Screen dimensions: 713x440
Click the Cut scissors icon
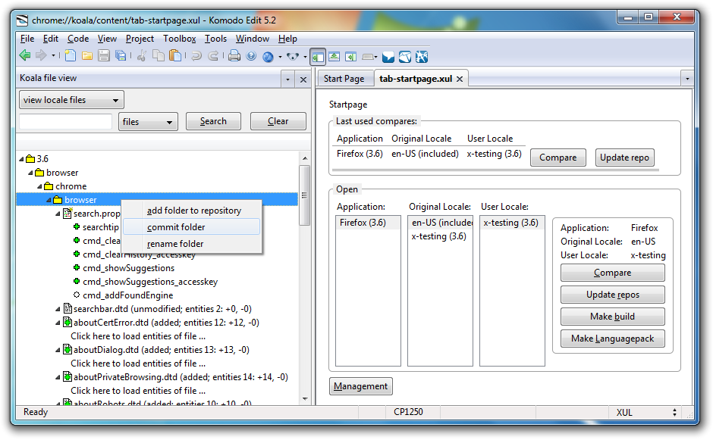pos(142,56)
